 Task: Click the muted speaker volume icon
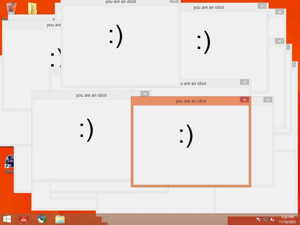click(x=272, y=219)
